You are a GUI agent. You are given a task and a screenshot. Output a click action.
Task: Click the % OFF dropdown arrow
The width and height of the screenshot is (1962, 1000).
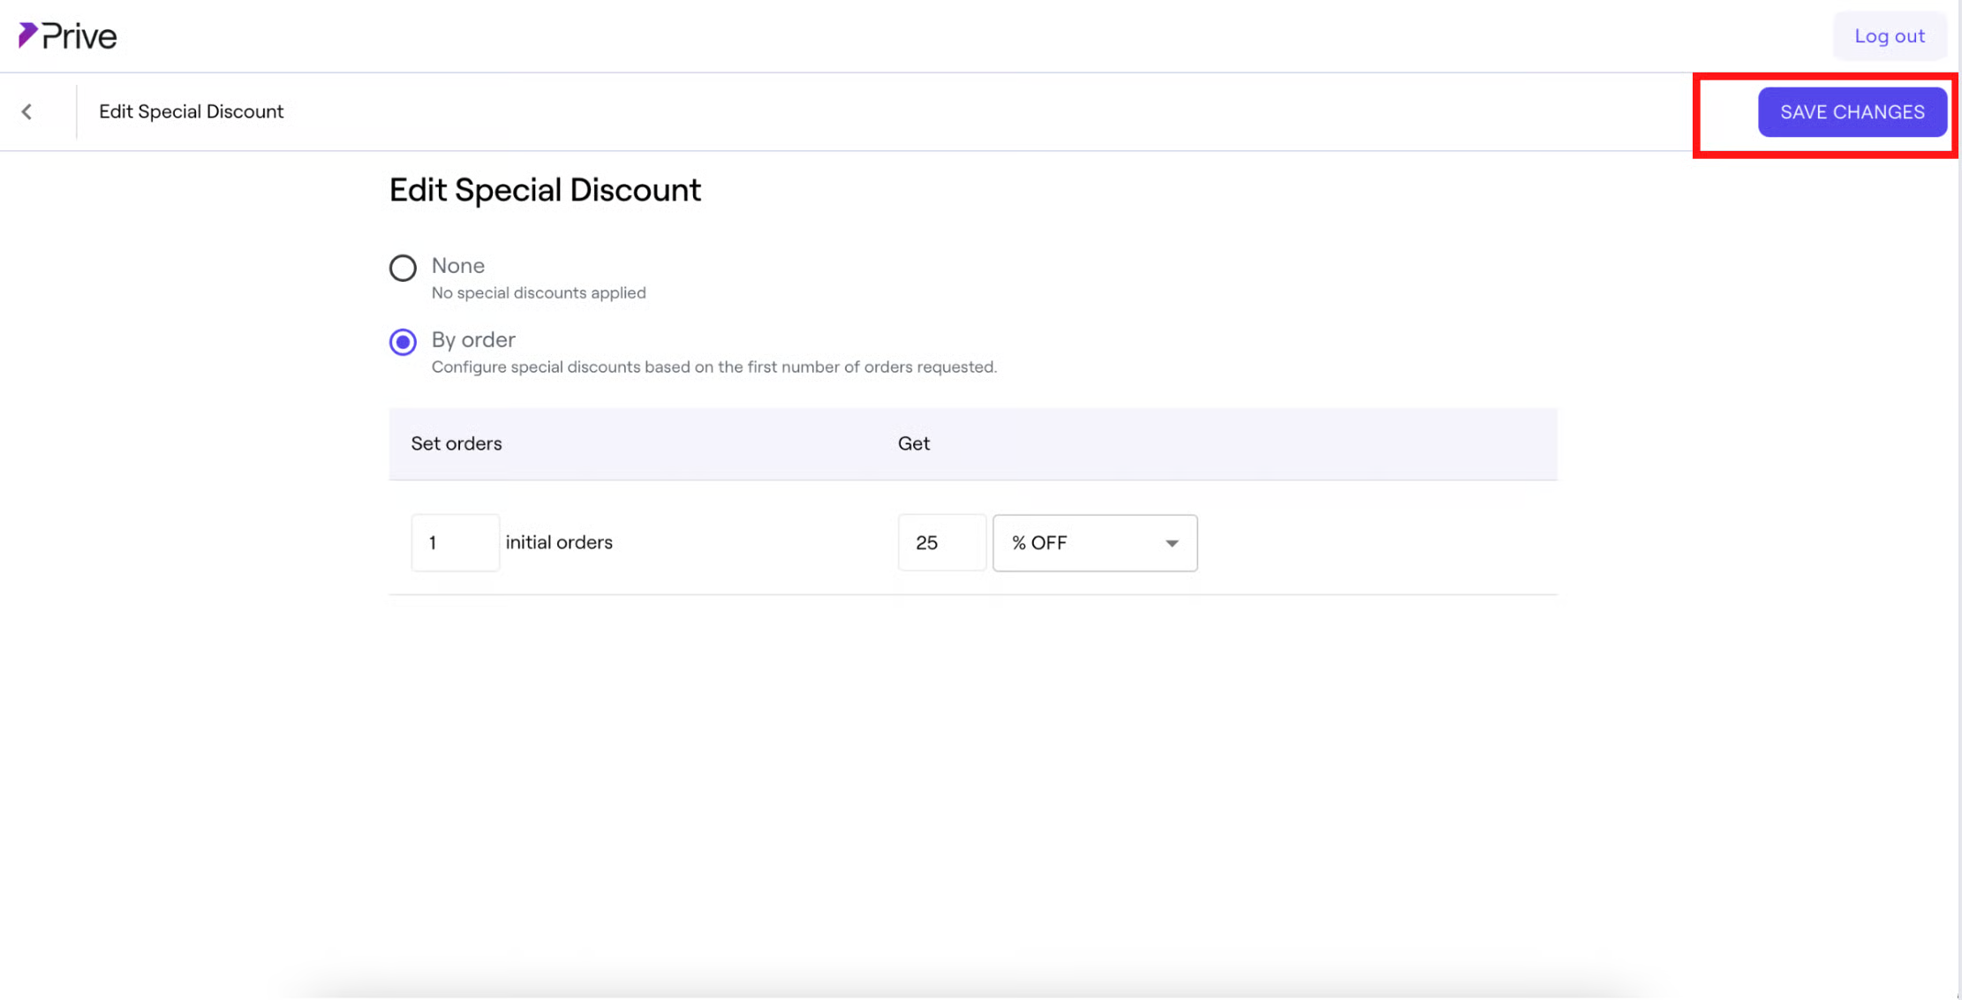(x=1171, y=543)
